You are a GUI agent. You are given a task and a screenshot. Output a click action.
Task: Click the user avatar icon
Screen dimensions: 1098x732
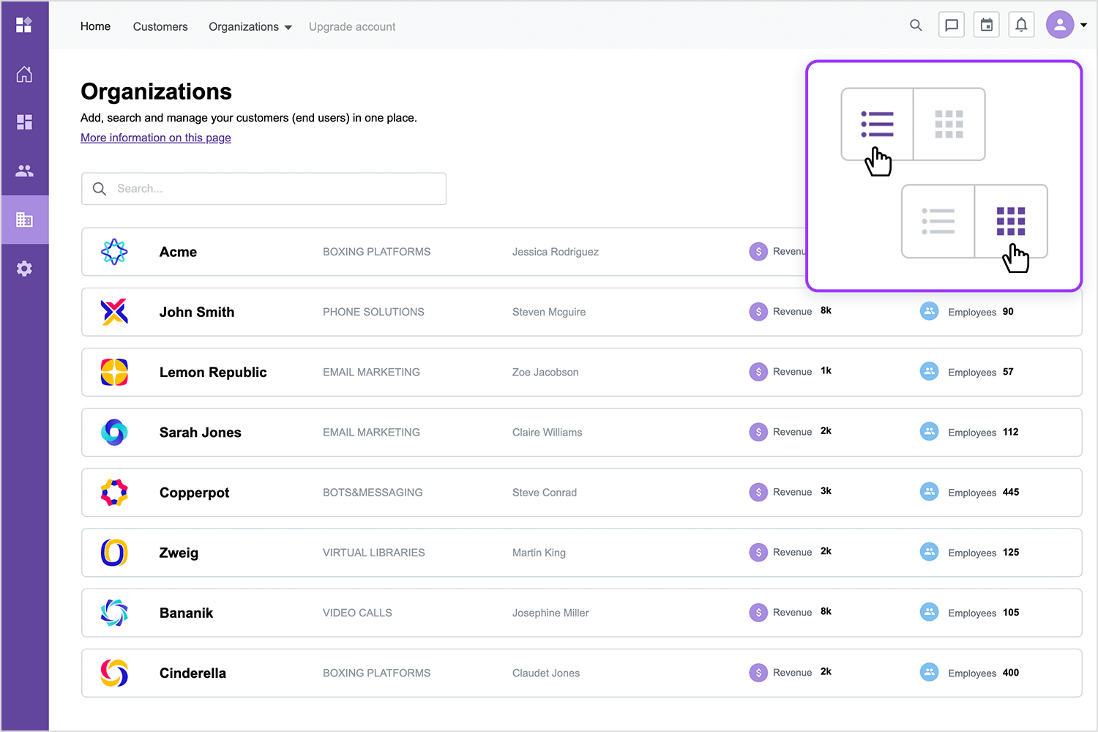1060,25
